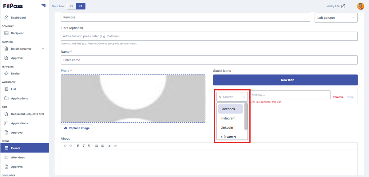Select Instagram from the icon list
369x177 pixels.
coord(231,118)
